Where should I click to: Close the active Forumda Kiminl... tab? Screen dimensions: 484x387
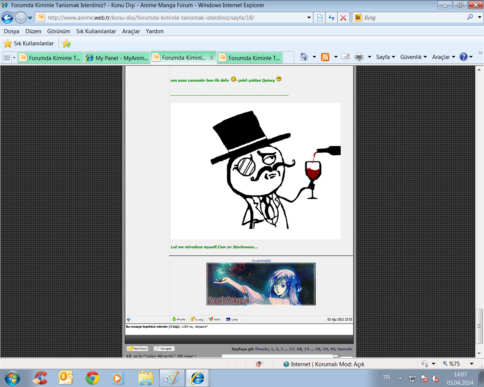point(211,57)
